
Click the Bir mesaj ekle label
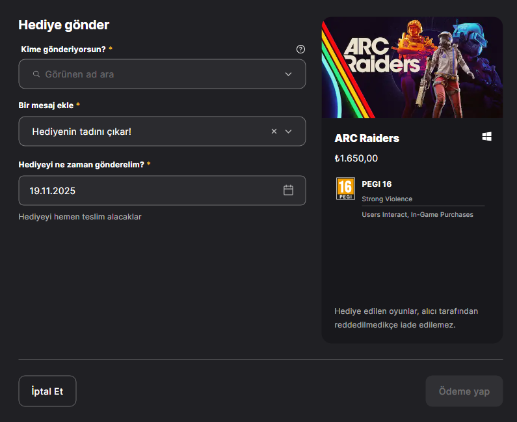point(46,105)
